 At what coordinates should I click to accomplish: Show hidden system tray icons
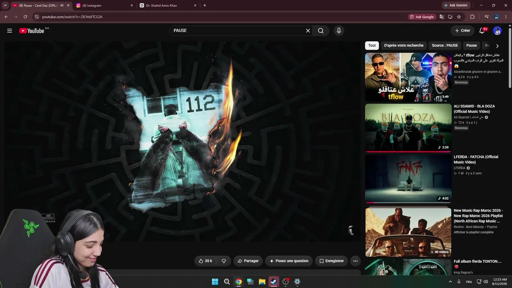pos(450,282)
